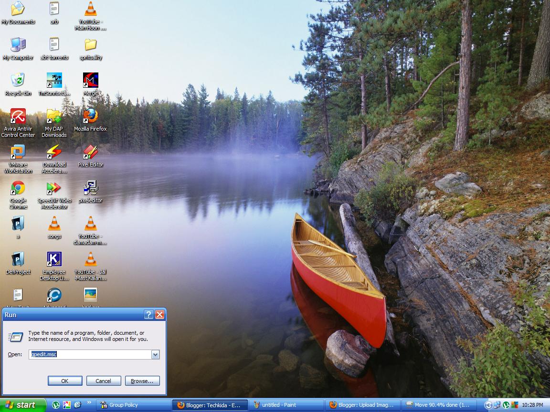Click OK in the Run dialog
Viewport: 550px width, 412px height.
tap(65, 381)
